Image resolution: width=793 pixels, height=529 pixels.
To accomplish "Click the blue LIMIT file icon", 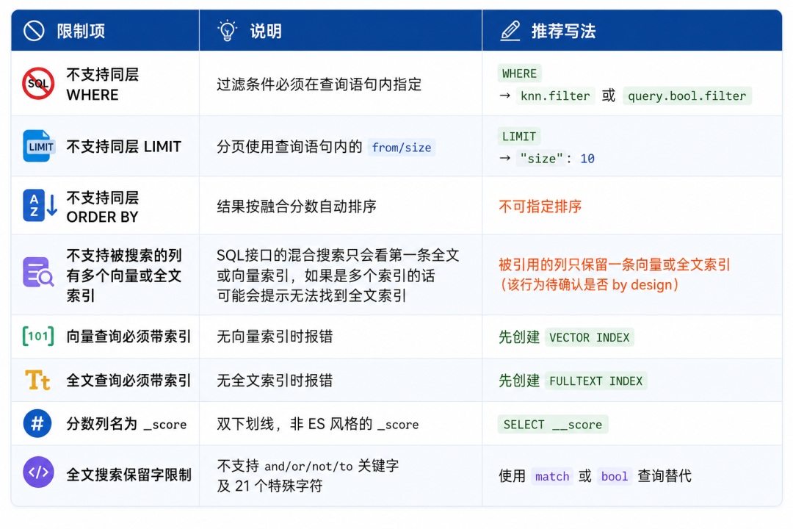I will (x=39, y=145).
